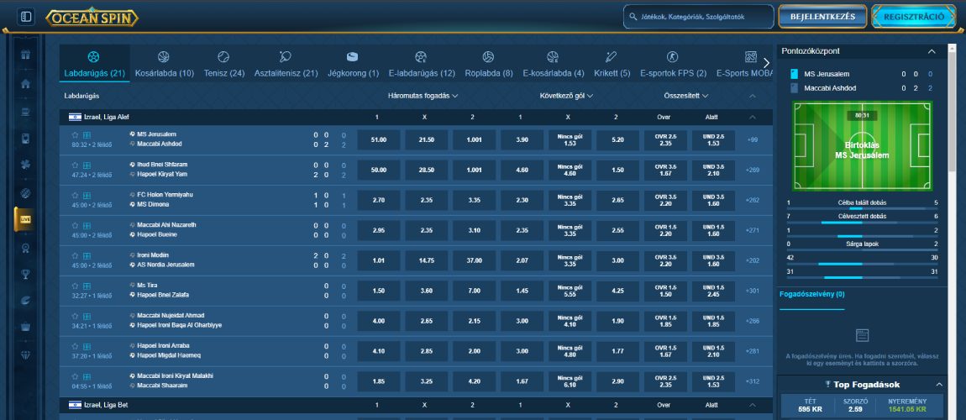Click the Bejelentkezés login button

[822, 18]
